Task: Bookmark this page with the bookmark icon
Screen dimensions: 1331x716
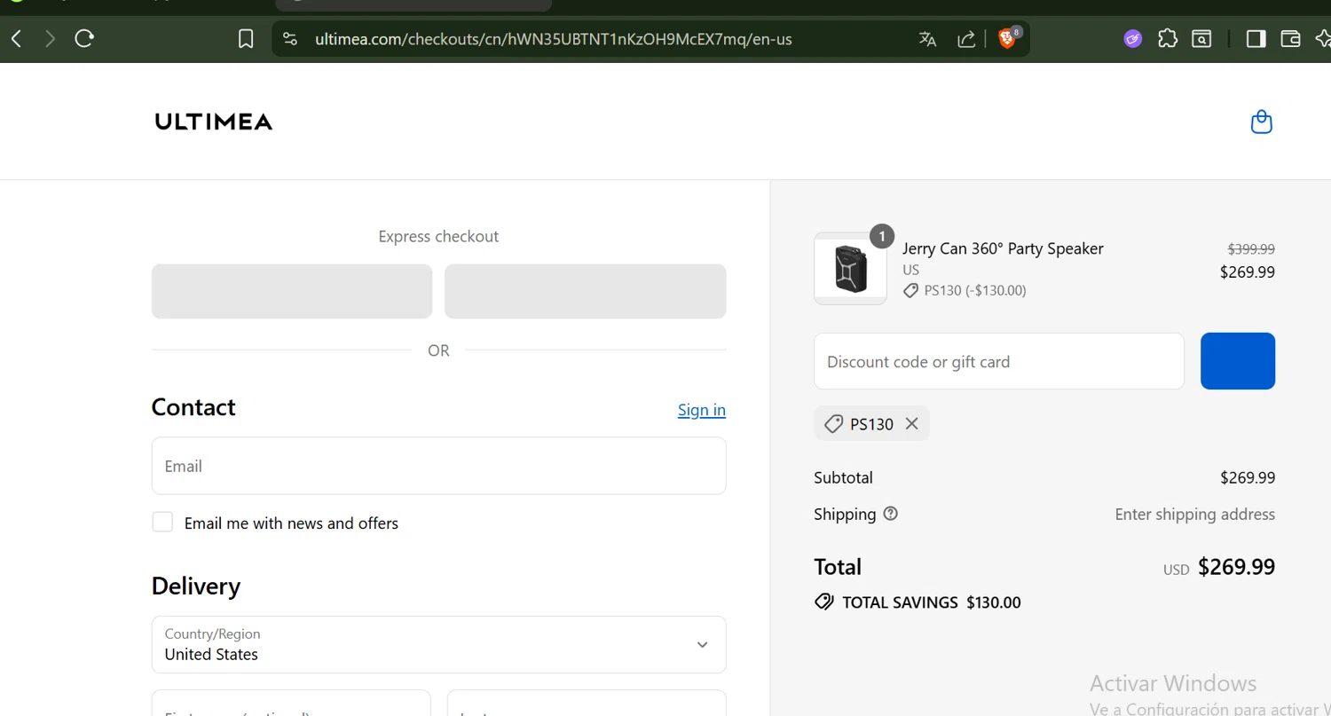Action: (x=246, y=39)
